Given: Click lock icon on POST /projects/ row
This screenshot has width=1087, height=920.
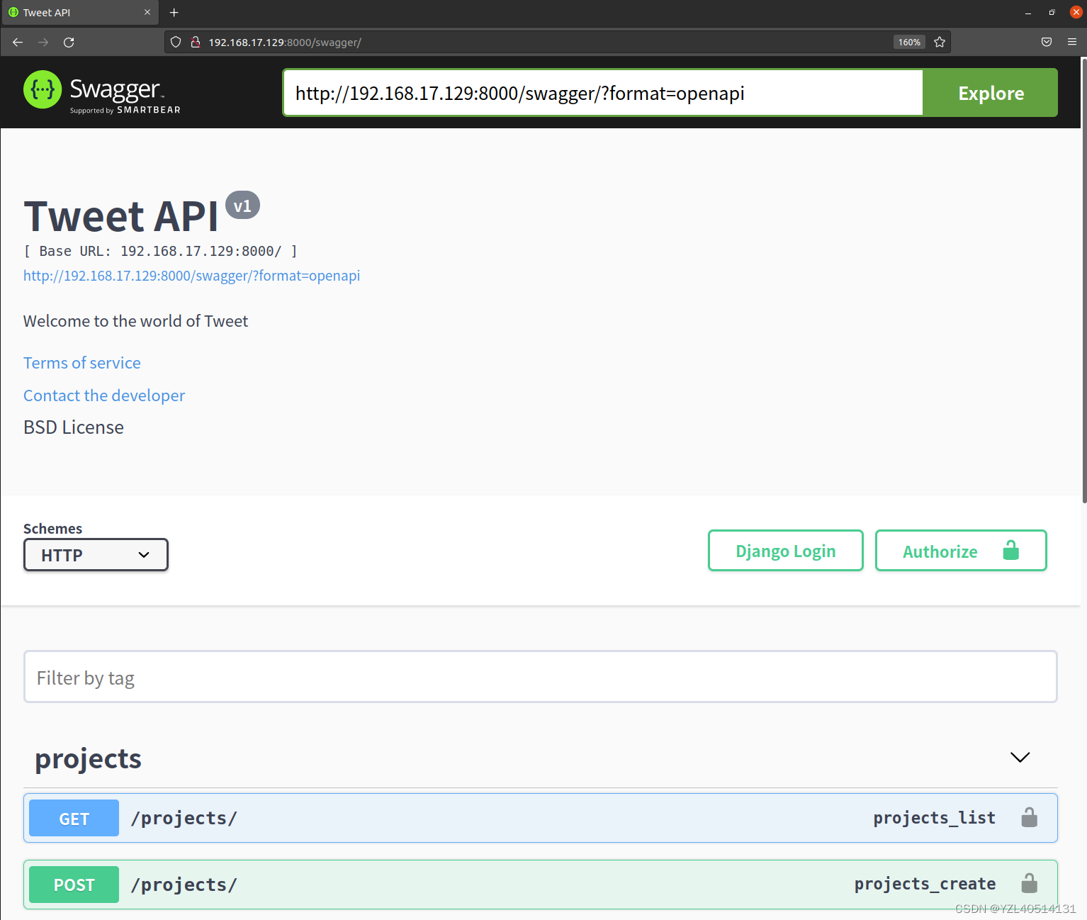Looking at the screenshot, I should (x=1029, y=884).
